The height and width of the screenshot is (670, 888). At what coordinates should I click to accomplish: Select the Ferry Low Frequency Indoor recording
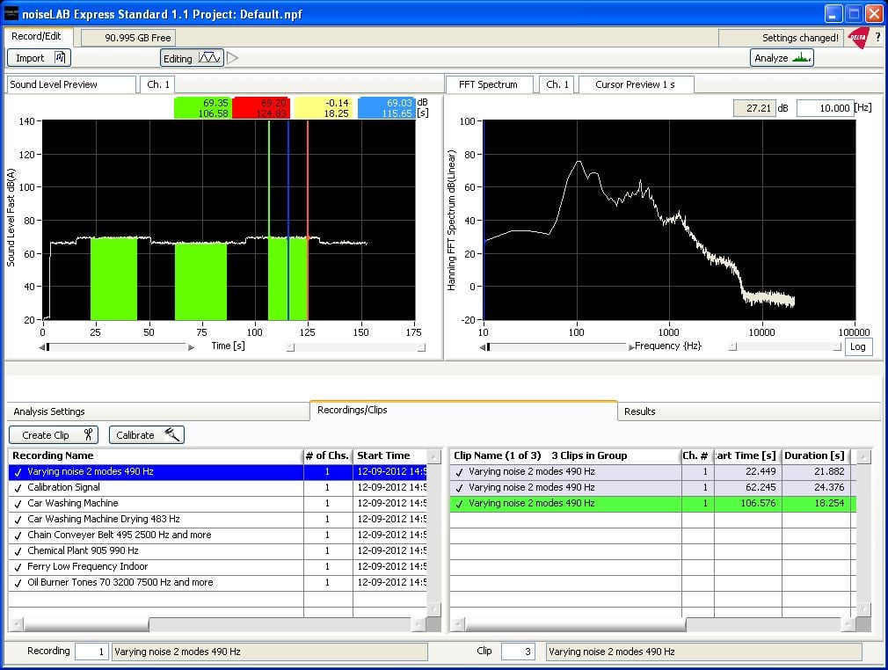(87, 567)
